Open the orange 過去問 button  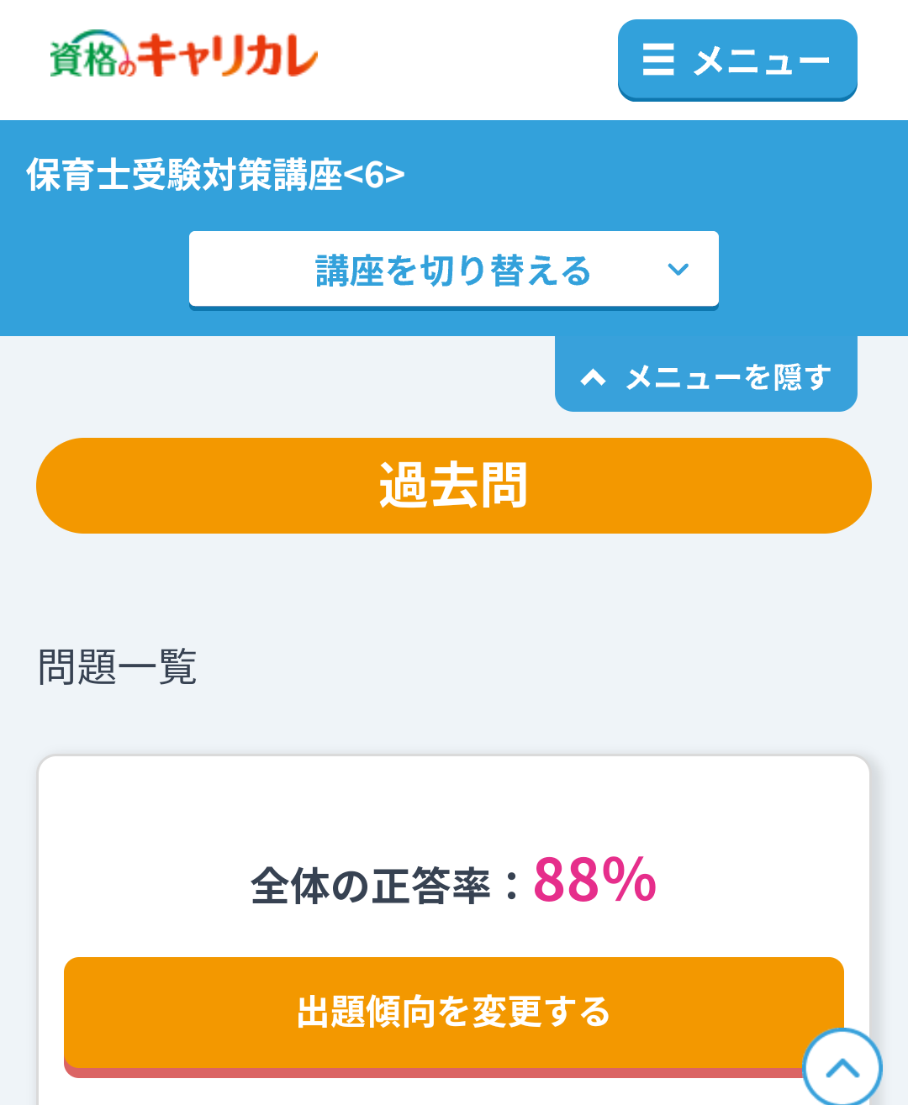453,486
